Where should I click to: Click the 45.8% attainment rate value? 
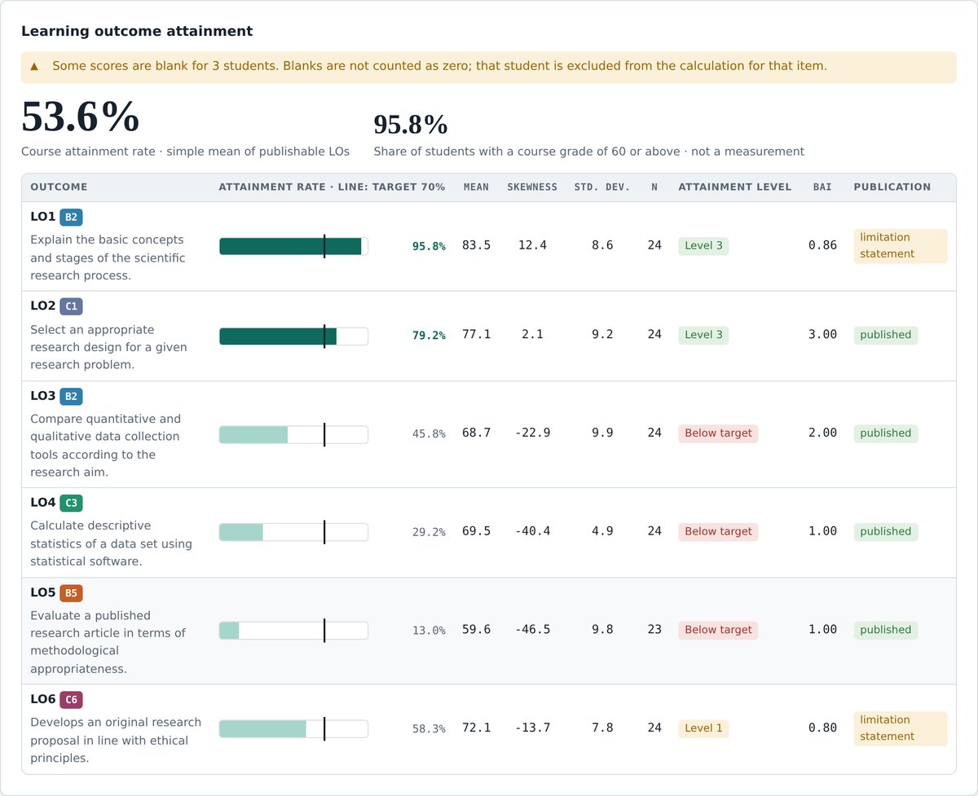[429, 434]
